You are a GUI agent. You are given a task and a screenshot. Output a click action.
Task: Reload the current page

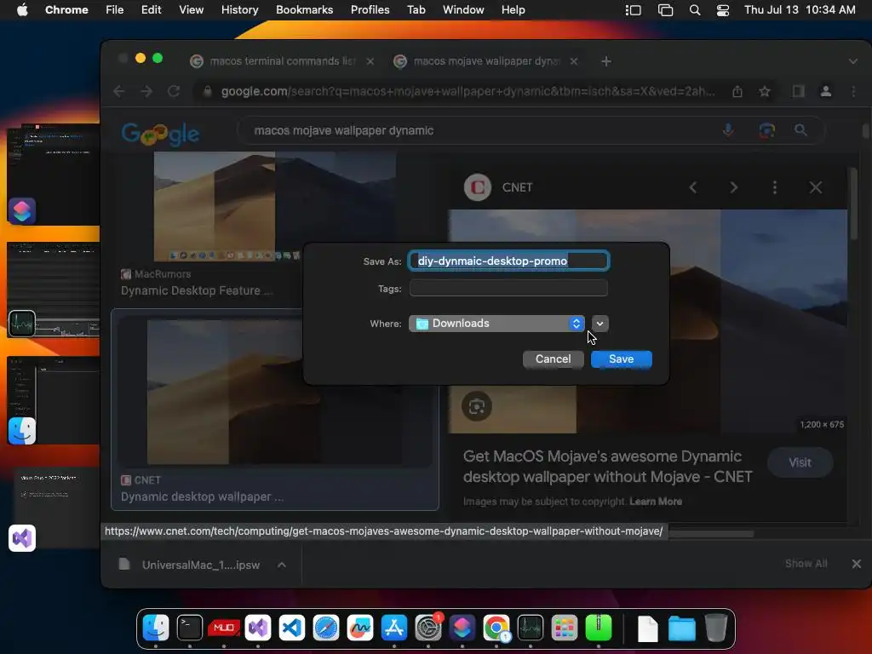[x=174, y=91]
